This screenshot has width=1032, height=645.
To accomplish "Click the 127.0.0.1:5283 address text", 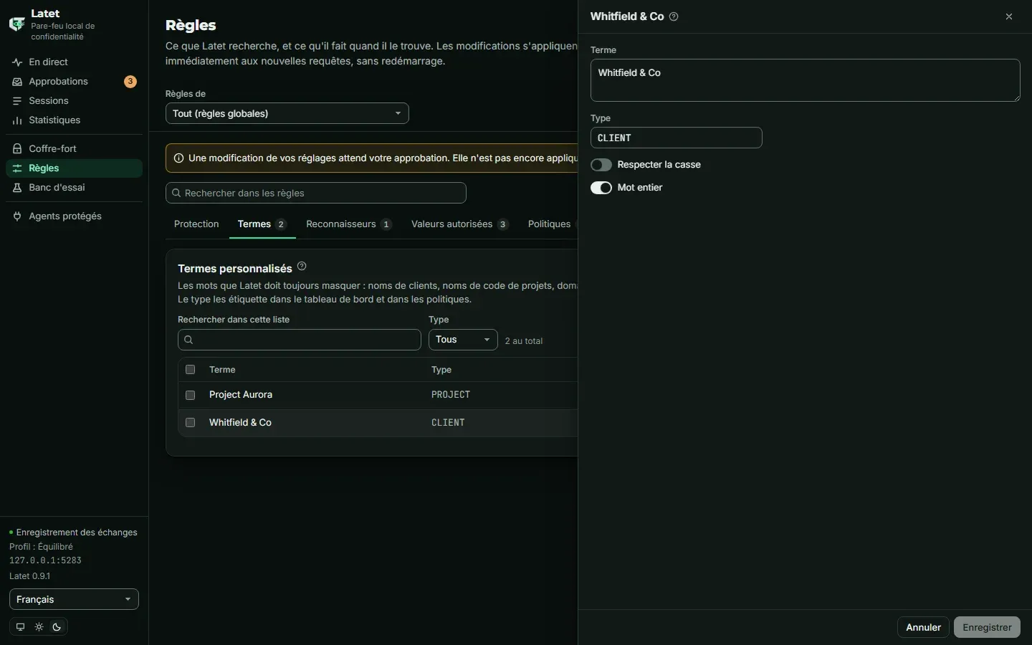I will click(x=45, y=560).
